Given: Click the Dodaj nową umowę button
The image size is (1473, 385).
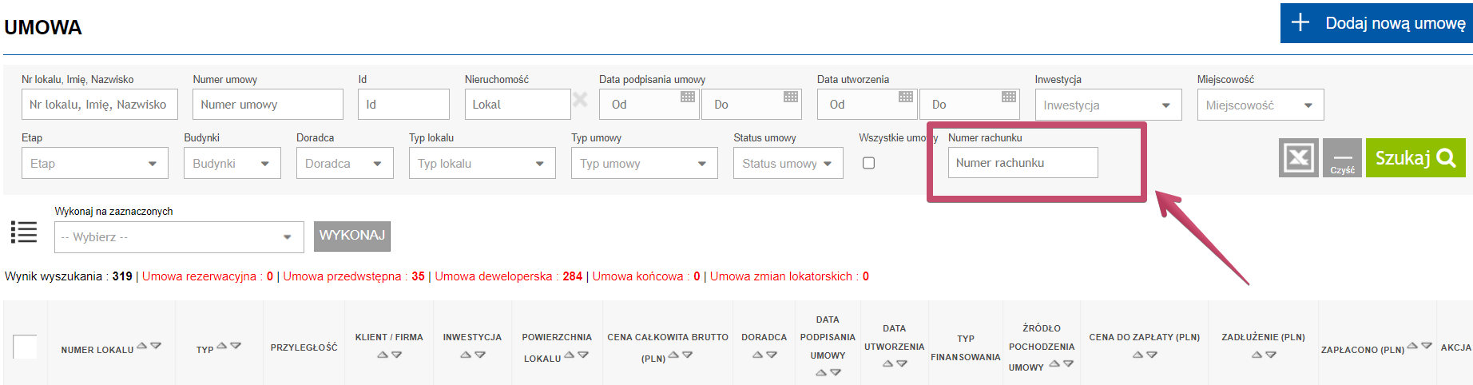Looking at the screenshot, I should pos(1376,23).
